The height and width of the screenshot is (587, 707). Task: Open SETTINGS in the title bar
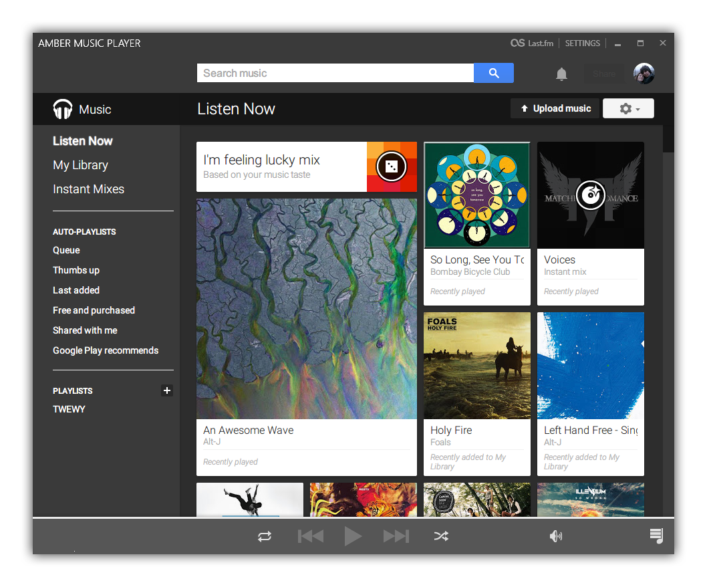pyautogui.click(x=582, y=43)
